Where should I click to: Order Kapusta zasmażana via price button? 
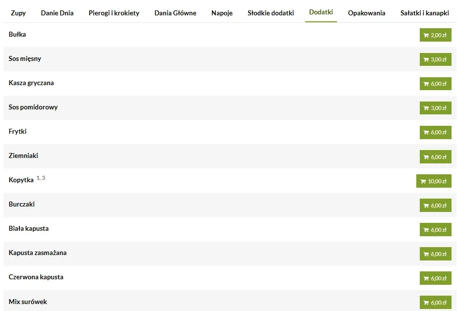point(435,254)
